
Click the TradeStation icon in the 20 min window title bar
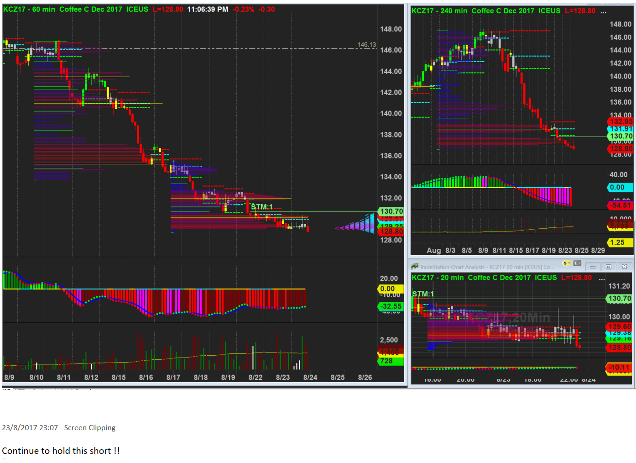[x=415, y=267]
